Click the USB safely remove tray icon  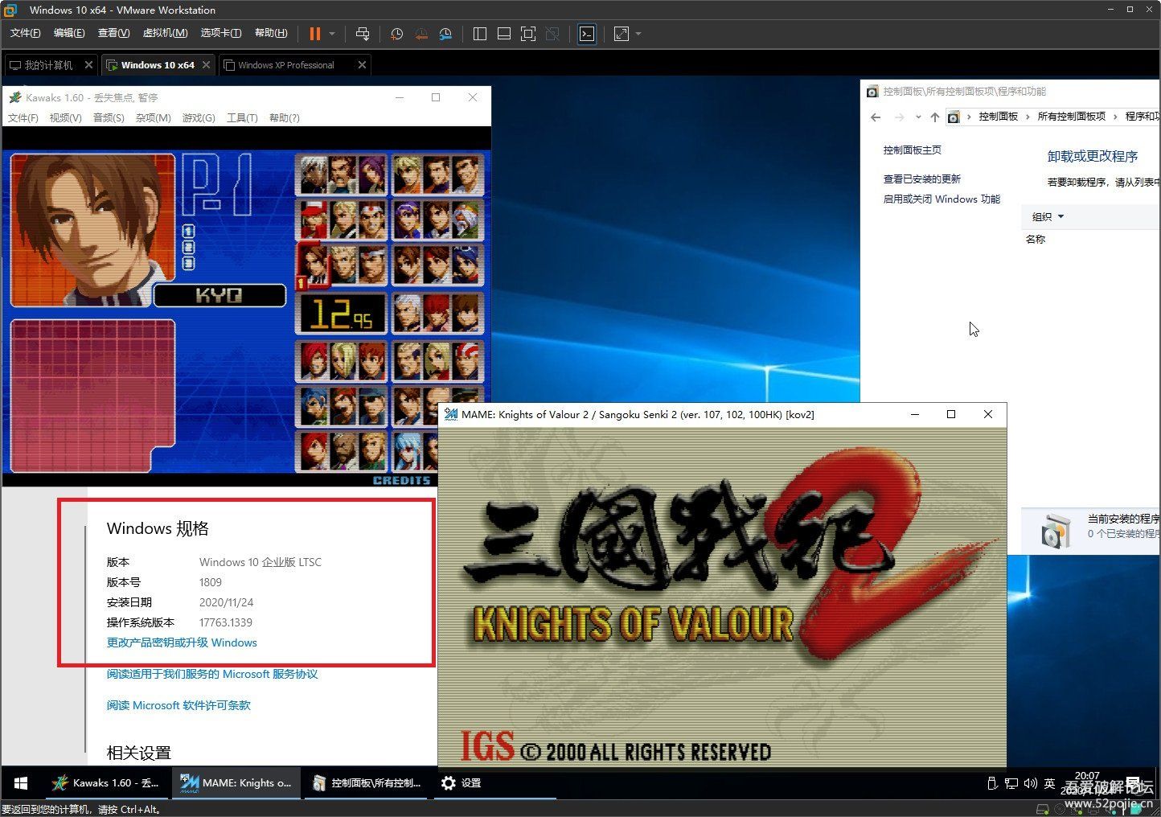click(992, 783)
